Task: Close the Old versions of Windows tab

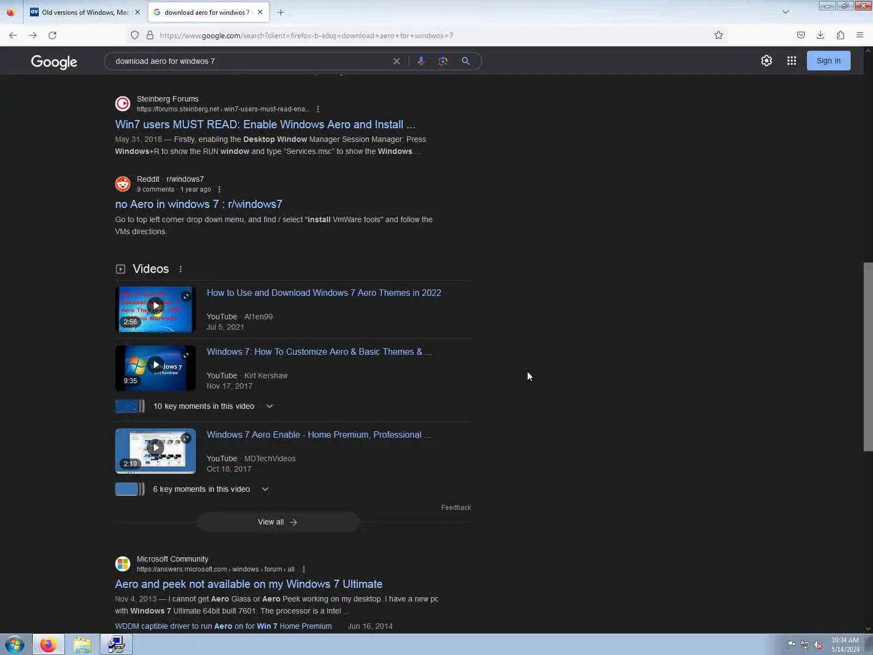Action: coord(137,12)
